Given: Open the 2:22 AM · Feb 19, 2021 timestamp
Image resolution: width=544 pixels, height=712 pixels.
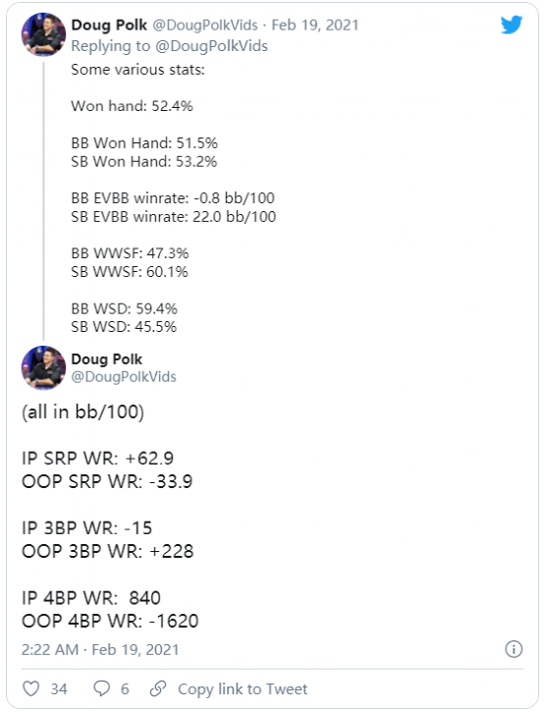Looking at the screenshot, I should coord(100,649).
